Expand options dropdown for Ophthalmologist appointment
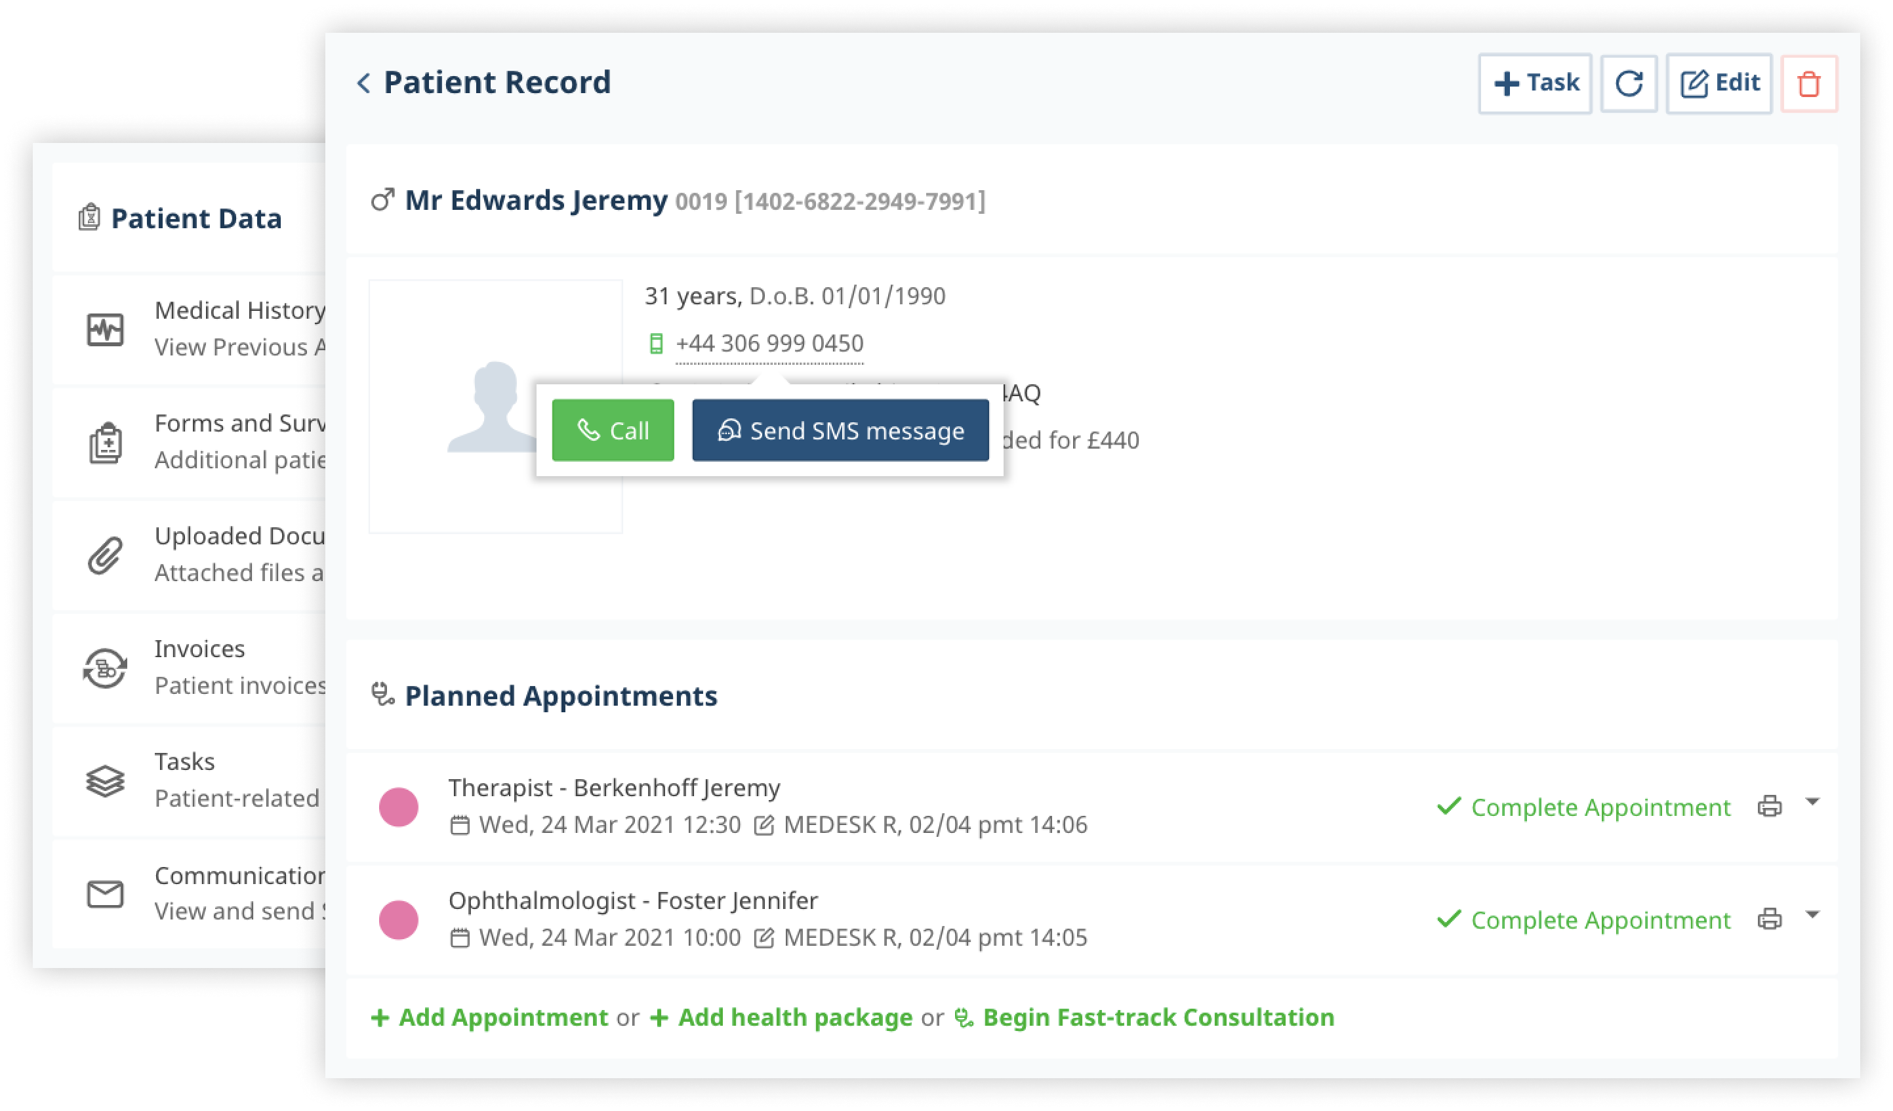 [1812, 914]
